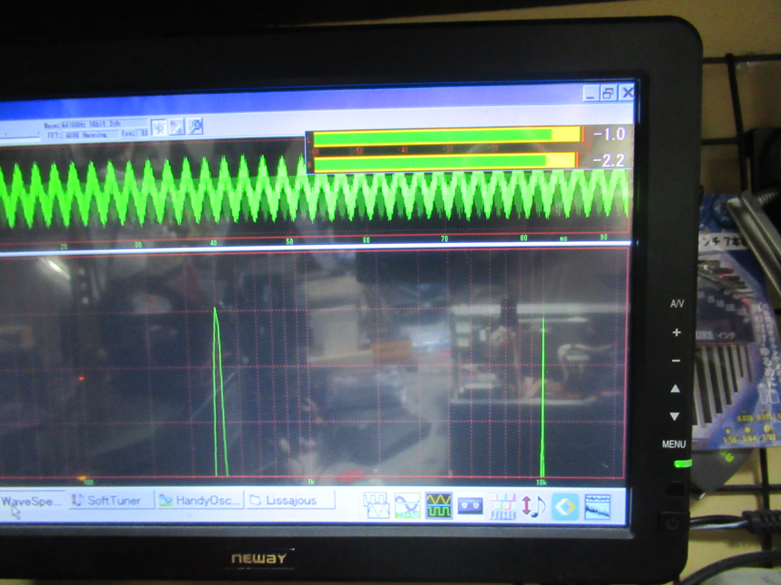Image resolution: width=781 pixels, height=585 pixels.
Task: Open the MAS sine wave tray icon
Action: [x=407, y=506]
